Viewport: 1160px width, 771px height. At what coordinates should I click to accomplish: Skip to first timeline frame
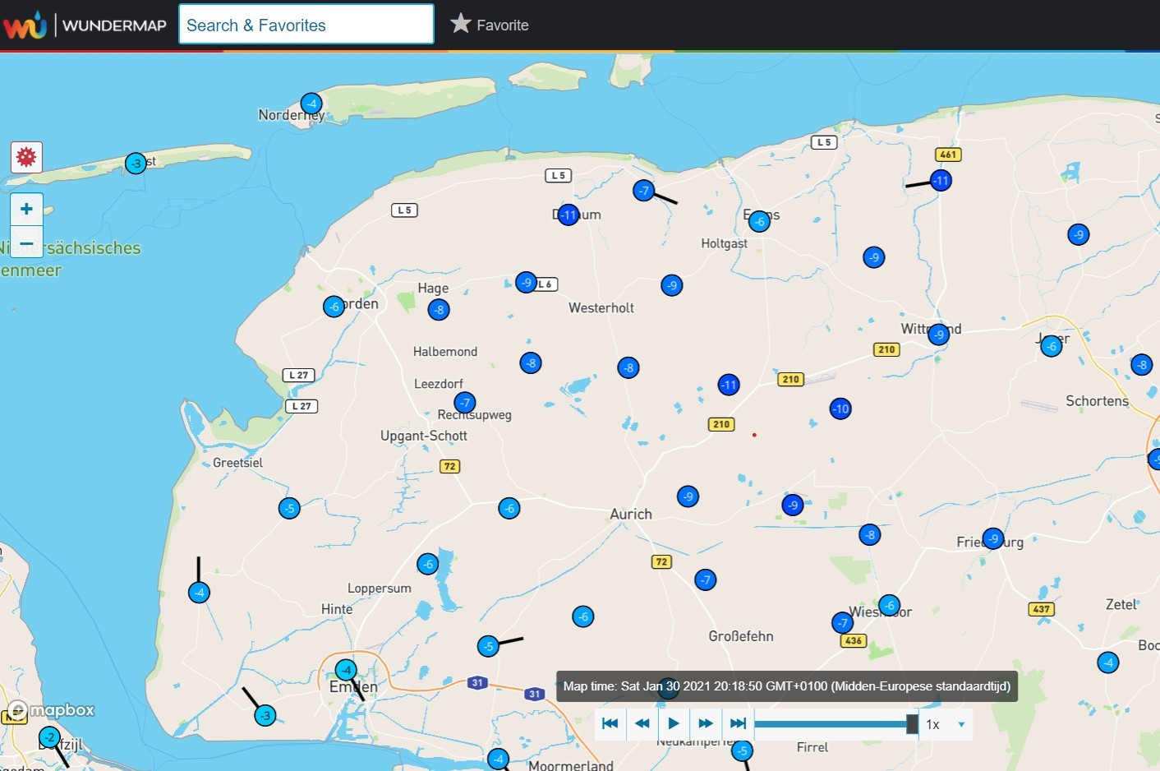tap(610, 723)
